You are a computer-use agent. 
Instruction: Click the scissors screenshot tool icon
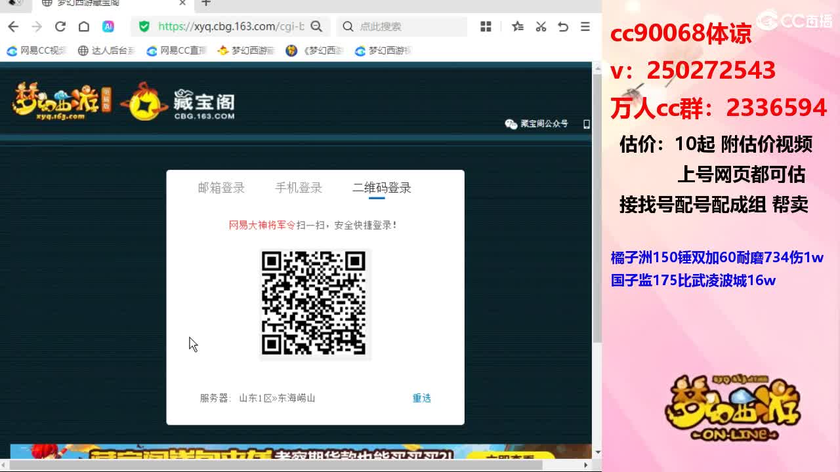click(541, 26)
